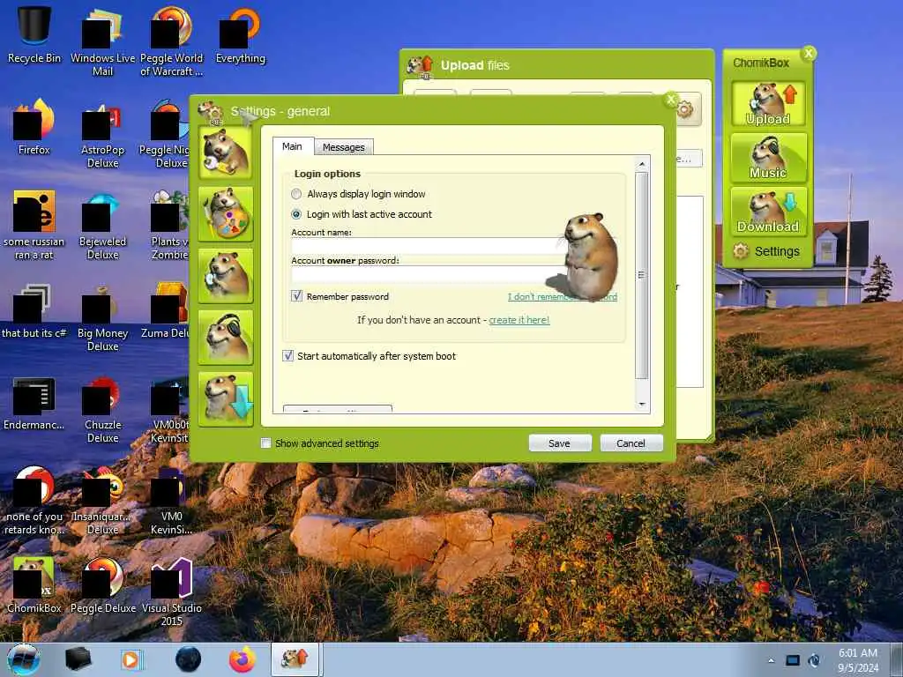Close the Settings general dialog
Image resolution: width=903 pixels, height=677 pixels.
(x=670, y=100)
